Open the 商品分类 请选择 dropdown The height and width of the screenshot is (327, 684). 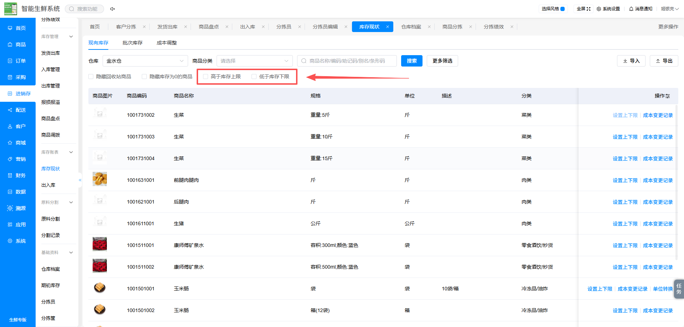tap(255, 61)
